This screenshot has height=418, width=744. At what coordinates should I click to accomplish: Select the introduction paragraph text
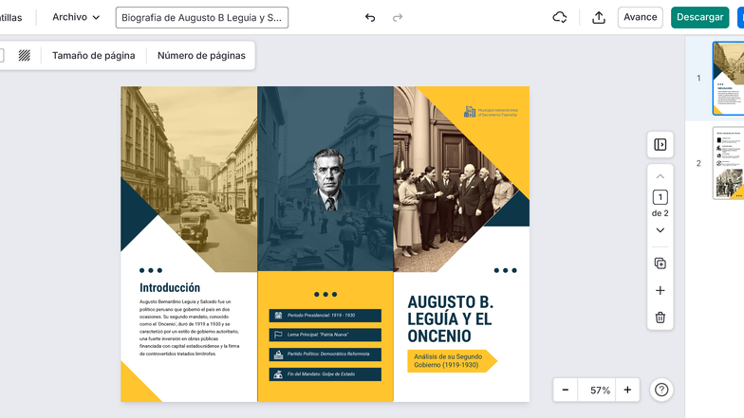pos(190,328)
